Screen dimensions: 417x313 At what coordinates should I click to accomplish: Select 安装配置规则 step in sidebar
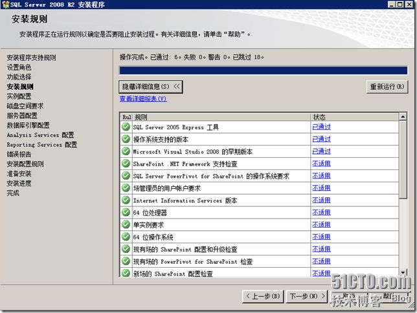pos(25,164)
